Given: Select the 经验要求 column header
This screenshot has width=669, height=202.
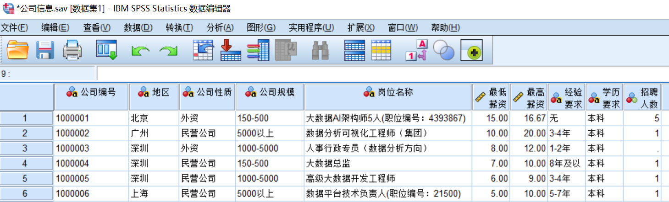Looking at the screenshot, I should [567, 97].
